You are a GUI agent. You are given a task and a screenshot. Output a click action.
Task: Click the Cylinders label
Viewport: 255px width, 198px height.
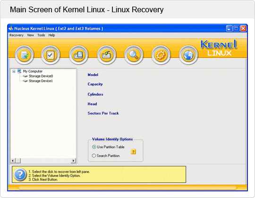click(x=95, y=94)
